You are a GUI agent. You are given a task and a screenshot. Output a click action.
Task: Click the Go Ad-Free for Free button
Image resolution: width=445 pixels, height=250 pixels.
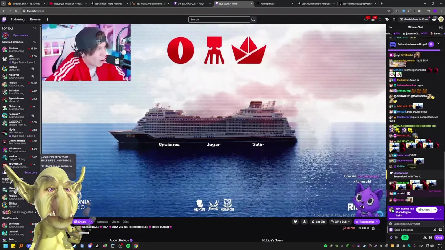click(x=414, y=19)
